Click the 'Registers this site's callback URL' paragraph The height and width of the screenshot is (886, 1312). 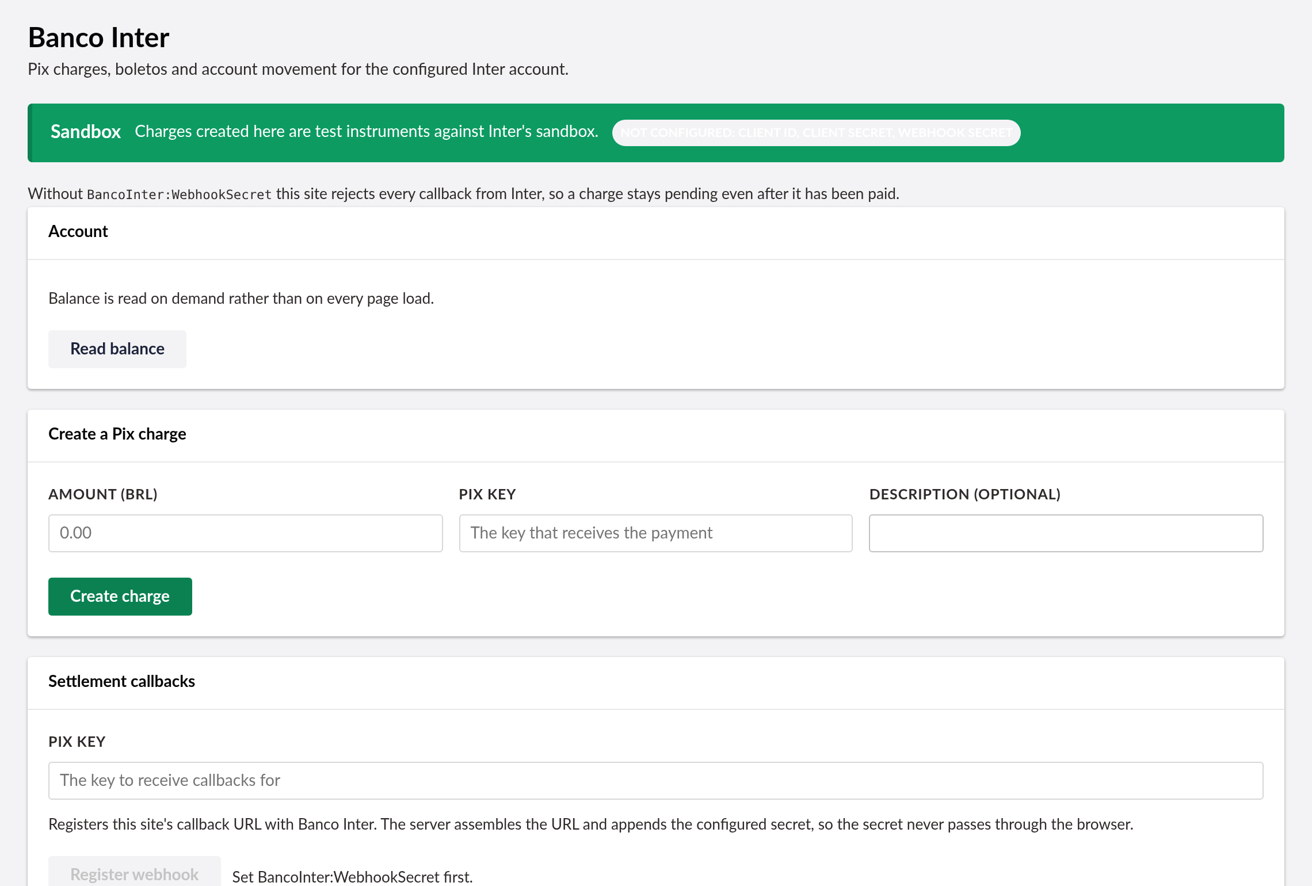[591, 824]
